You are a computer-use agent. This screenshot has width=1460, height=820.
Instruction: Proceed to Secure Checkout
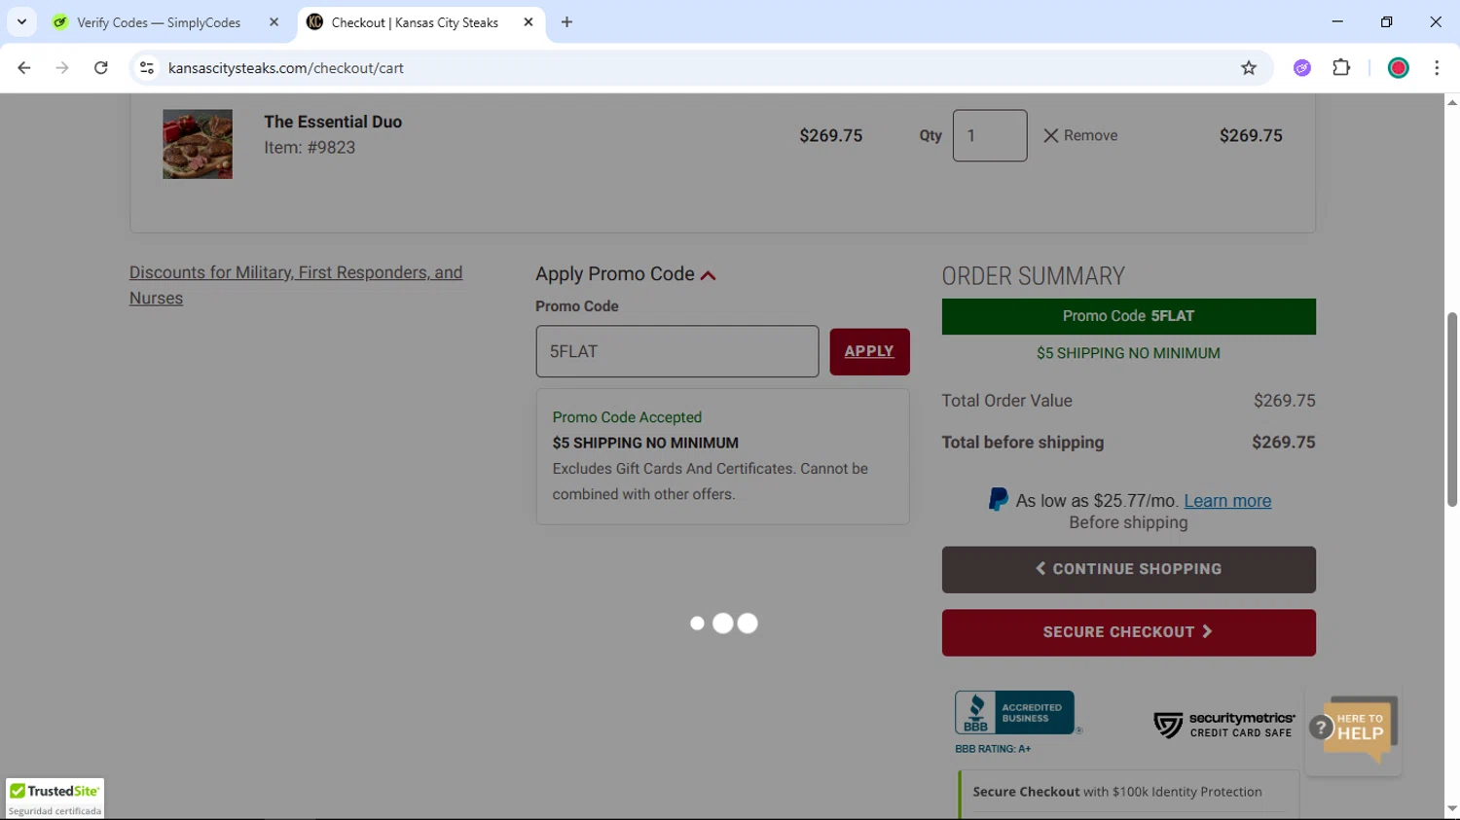click(1128, 632)
